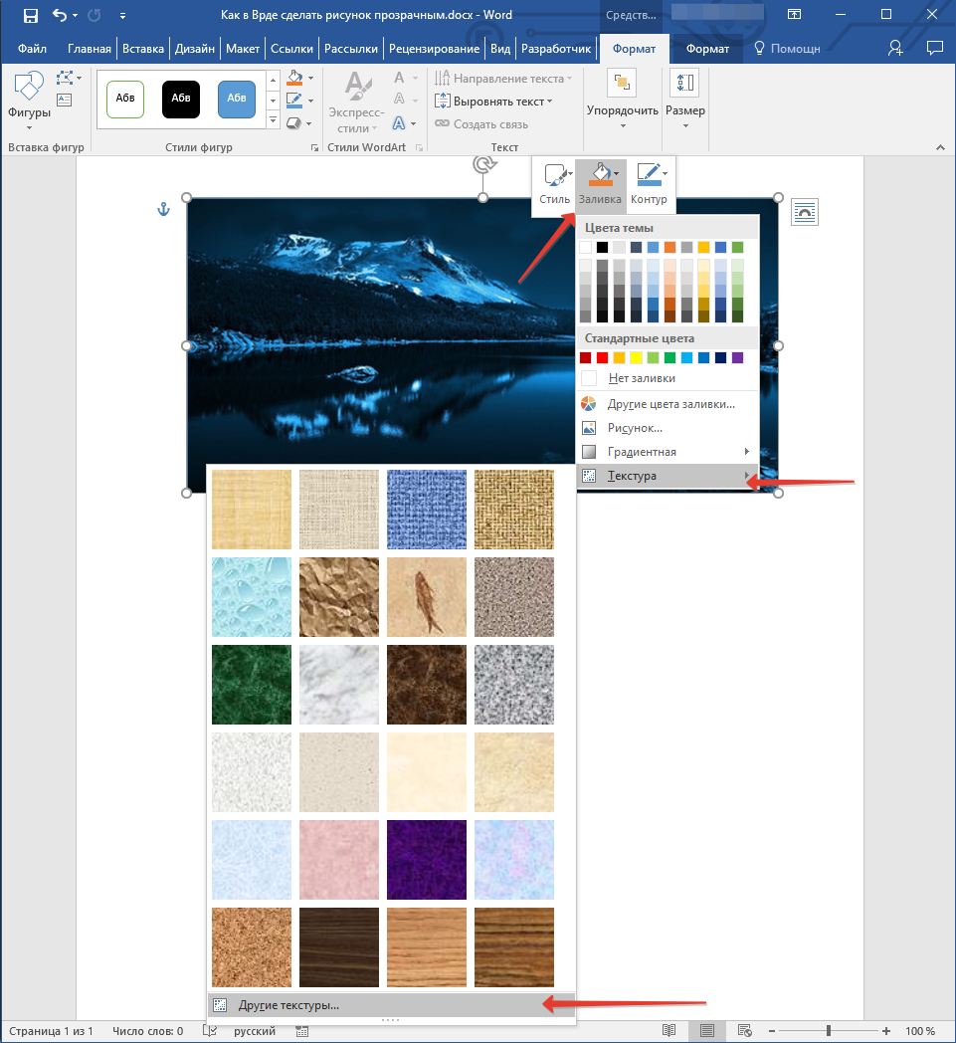The height and width of the screenshot is (1043, 956).
Task: Open the Shapes (Фигуры) gallery
Action: click(x=29, y=99)
